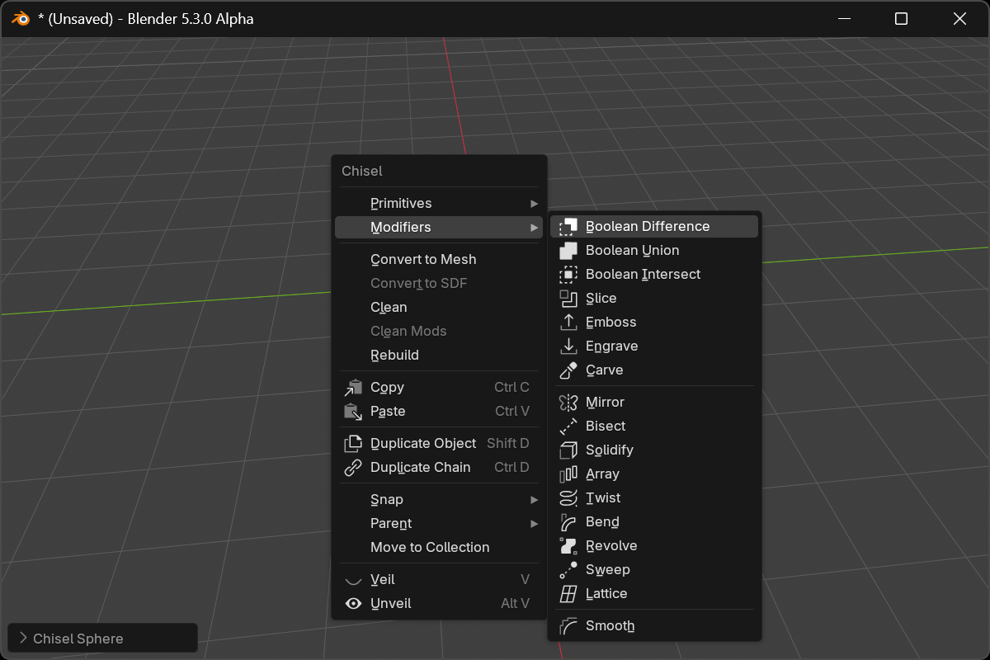990x660 pixels.
Task: Open the Modifiers submenu arrow
Action: [x=535, y=228]
